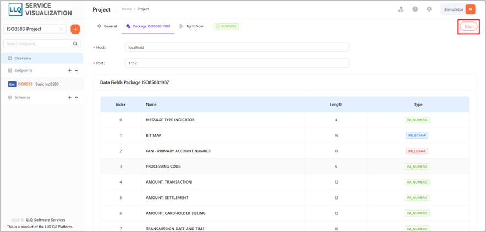Click LLQ Software Services footer text
Image resolution: width=486 pixels, height=232 pixels.
pos(45,220)
